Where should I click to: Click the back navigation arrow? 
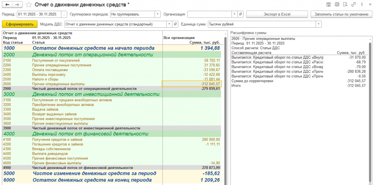point(7,4)
